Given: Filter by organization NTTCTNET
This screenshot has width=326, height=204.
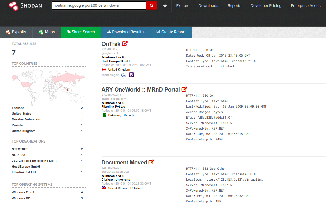Looking at the screenshot, I should pos(20,149).
